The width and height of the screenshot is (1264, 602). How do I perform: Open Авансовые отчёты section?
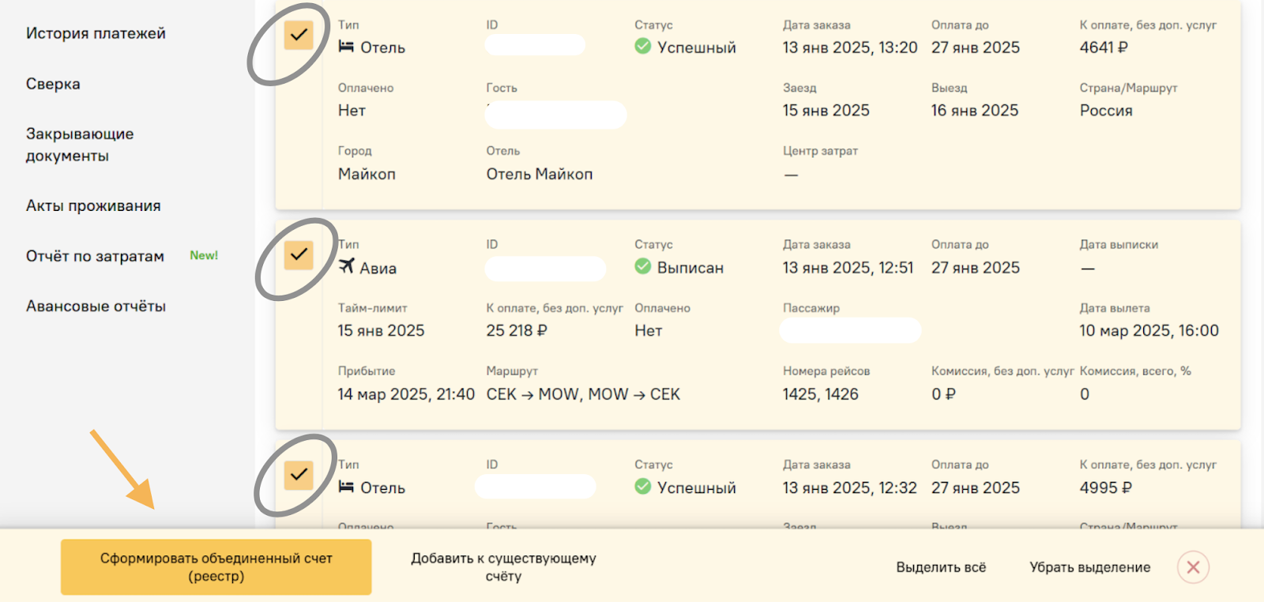(96, 306)
